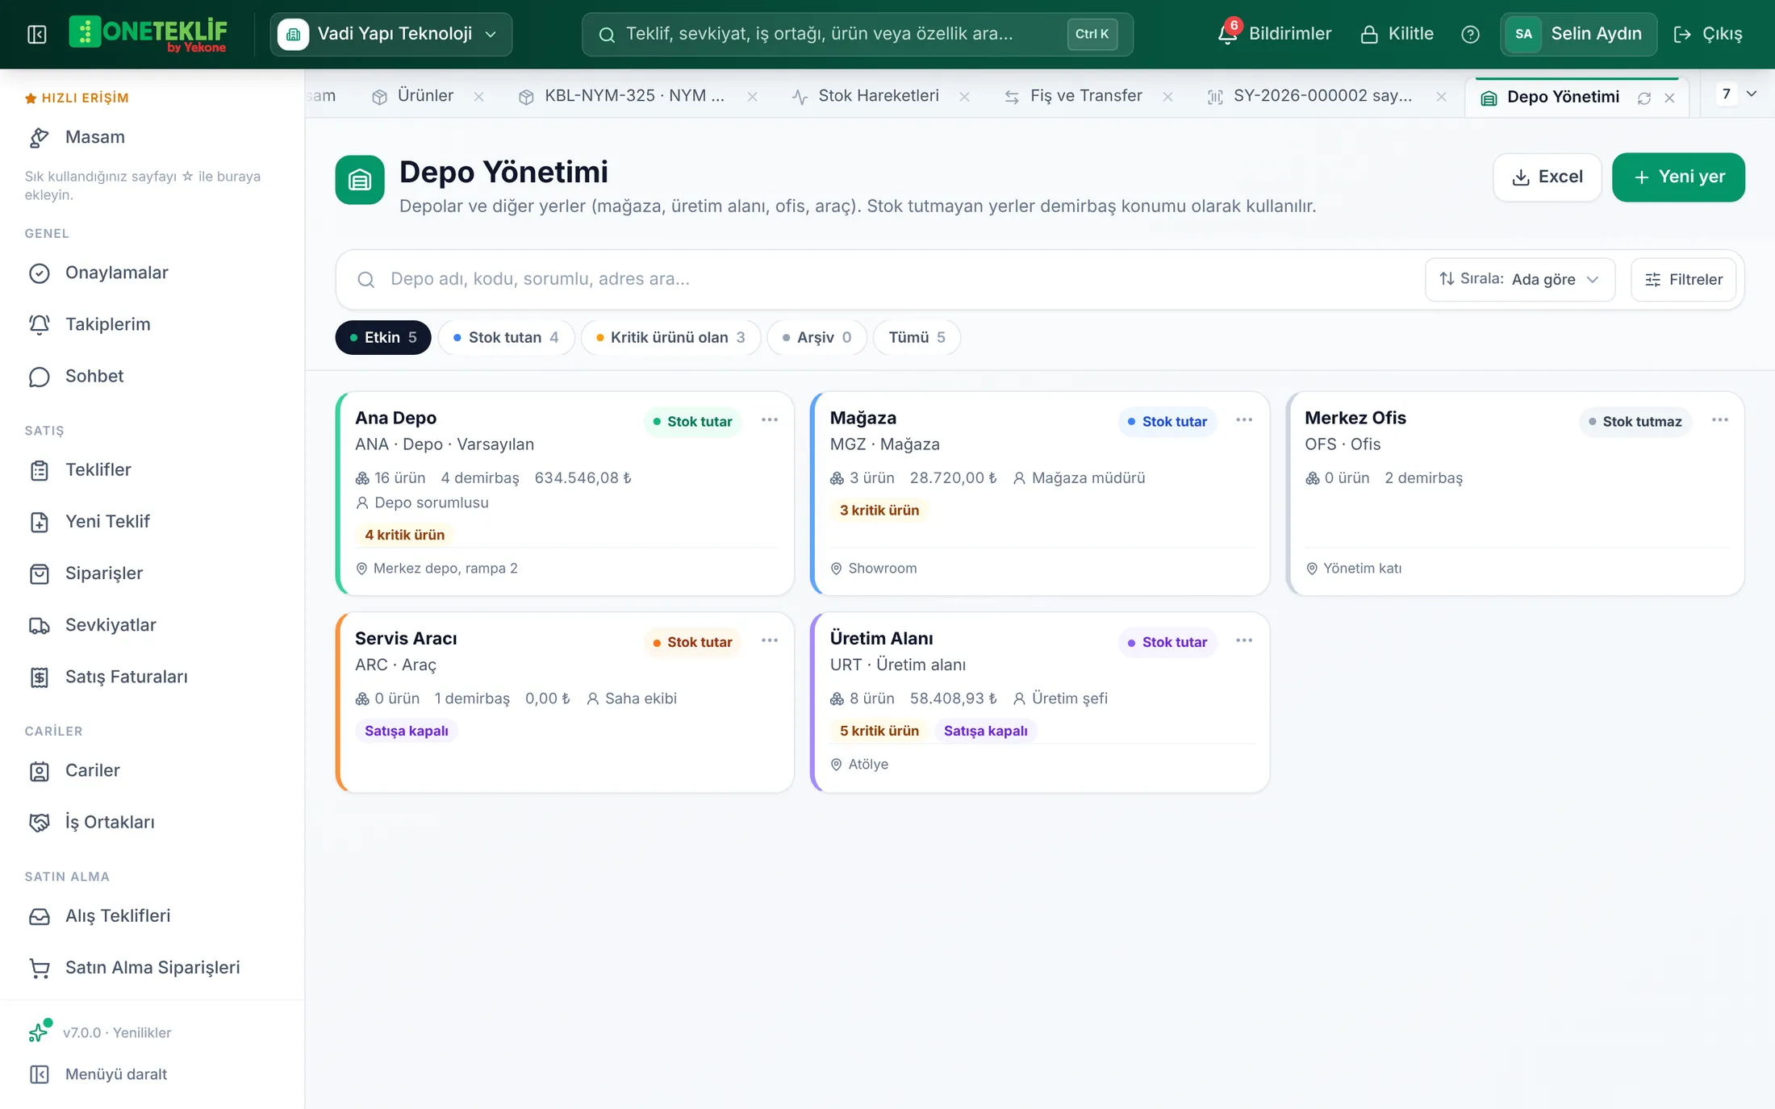Open Ana Depo card more options
Screen dimensions: 1775x1109
770,420
